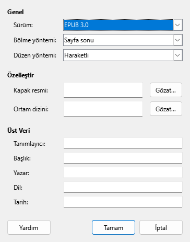190x242 pixels.
Task: Click the Tarih input field
Action: pyautogui.click(x=123, y=202)
